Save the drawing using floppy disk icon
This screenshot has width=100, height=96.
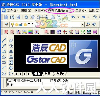coord(18,17)
